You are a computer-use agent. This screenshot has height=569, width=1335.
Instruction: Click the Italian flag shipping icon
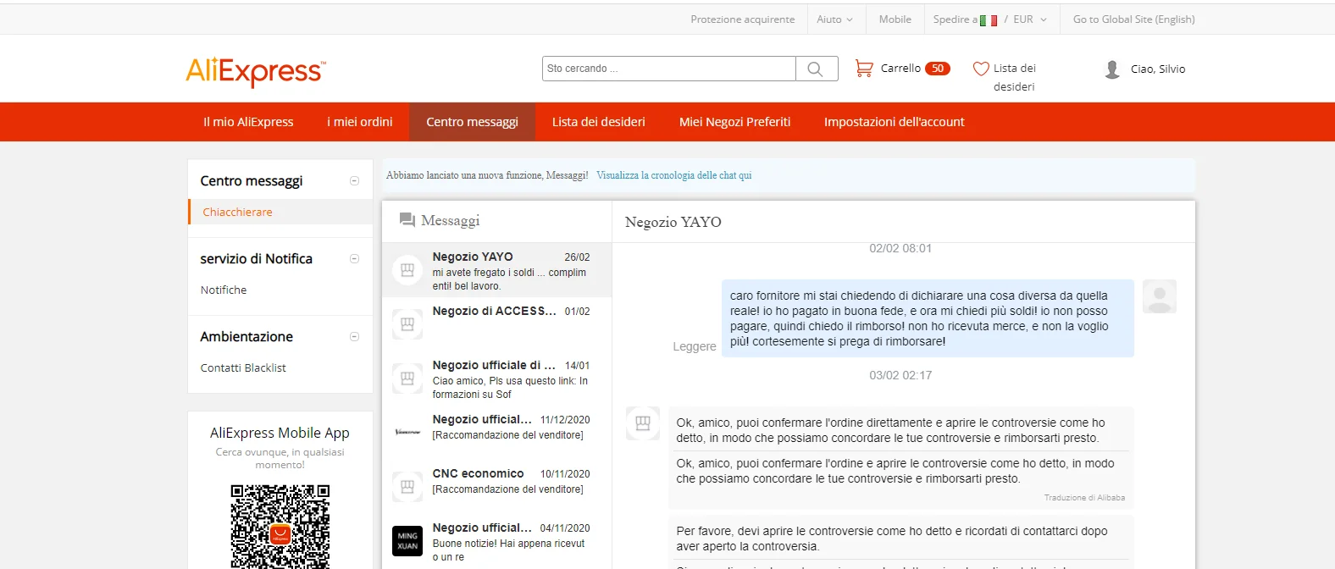click(989, 20)
